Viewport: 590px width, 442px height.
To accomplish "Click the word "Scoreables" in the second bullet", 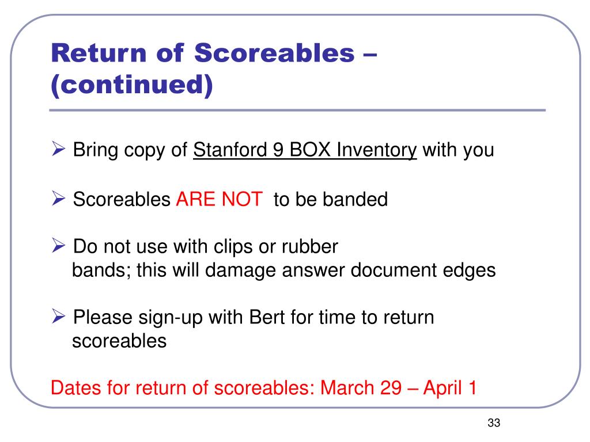I will 122,199.
